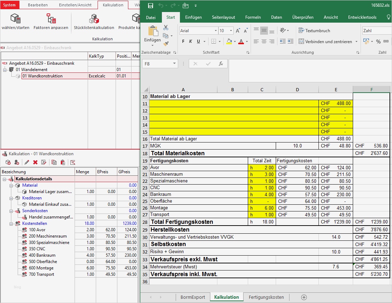
Task: Click the pencil edit icon in Kalkulation toolbar
Action: [x=27, y=162]
